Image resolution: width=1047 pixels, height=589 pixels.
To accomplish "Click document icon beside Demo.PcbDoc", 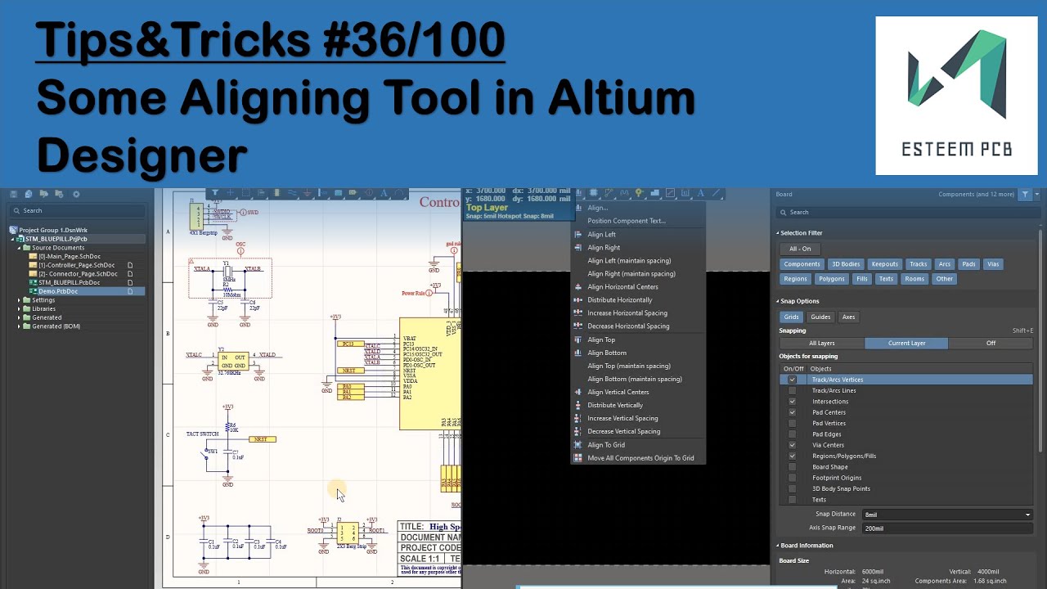I will 130,291.
